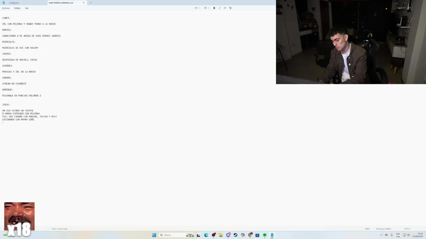This screenshot has height=239, width=426.
Task: Click the webcam overlay video
Action: [x=351, y=42]
